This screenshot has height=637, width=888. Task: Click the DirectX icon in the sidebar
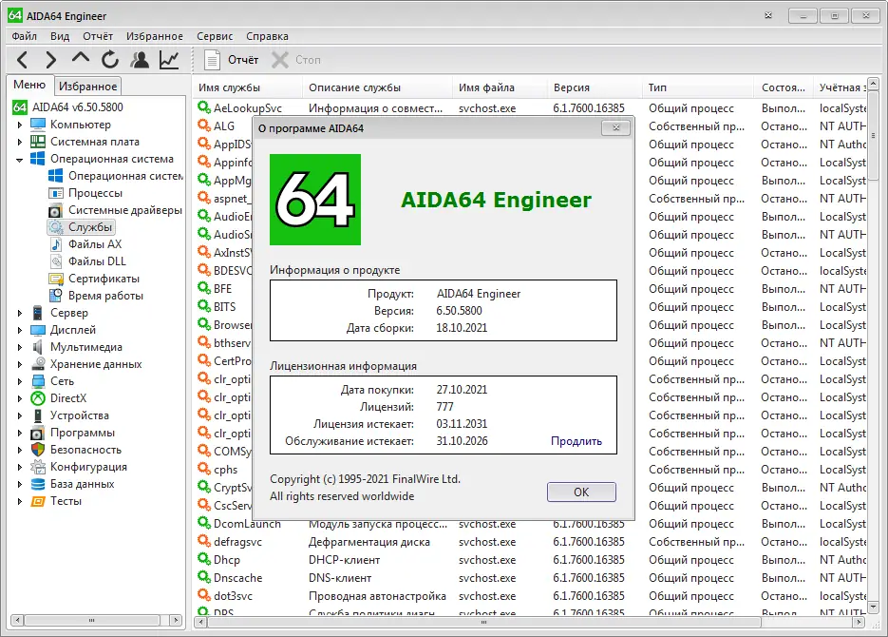[x=37, y=397]
